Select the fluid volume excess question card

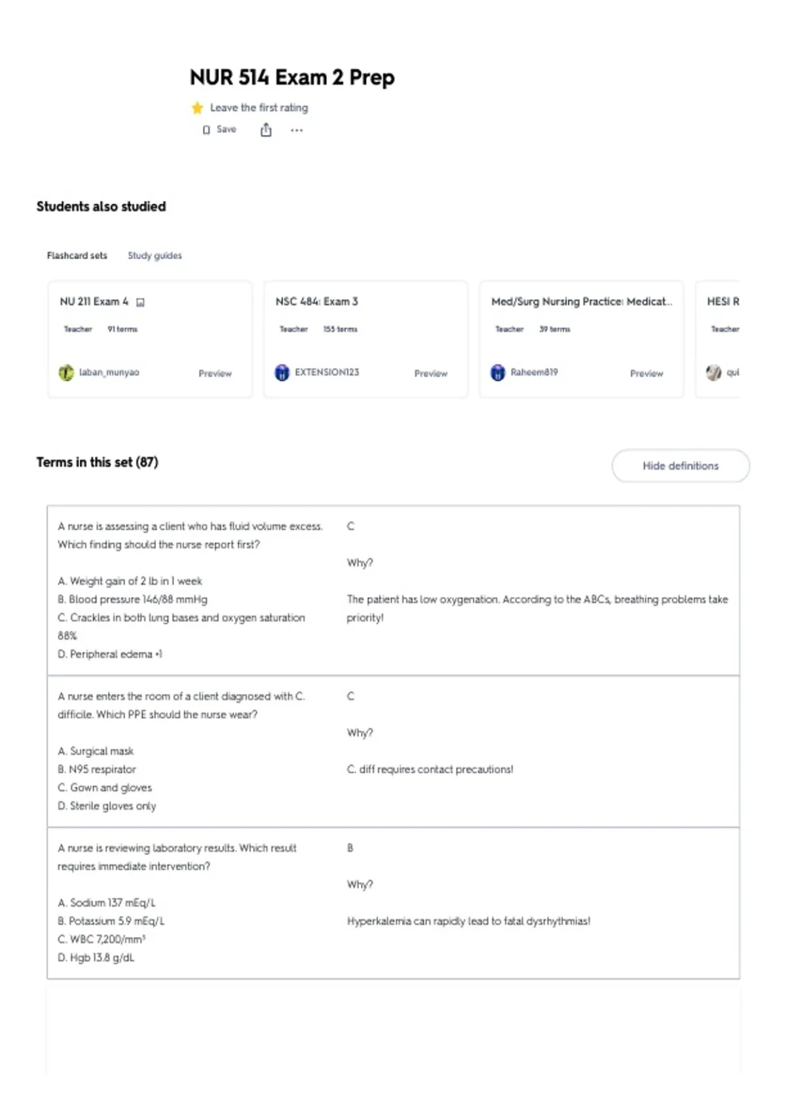tap(393, 590)
